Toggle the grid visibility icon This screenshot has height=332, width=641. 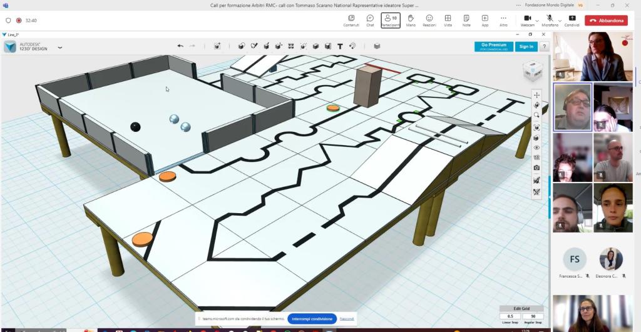click(536, 158)
